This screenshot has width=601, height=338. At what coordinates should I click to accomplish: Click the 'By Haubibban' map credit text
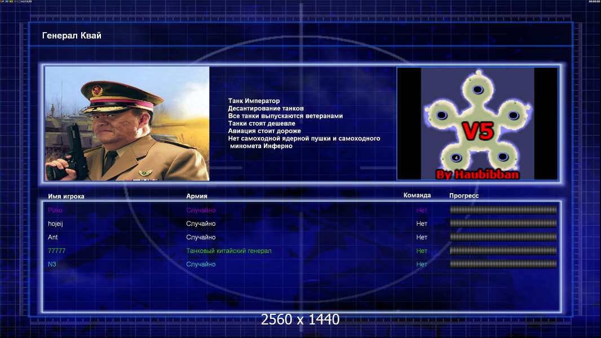click(x=478, y=175)
